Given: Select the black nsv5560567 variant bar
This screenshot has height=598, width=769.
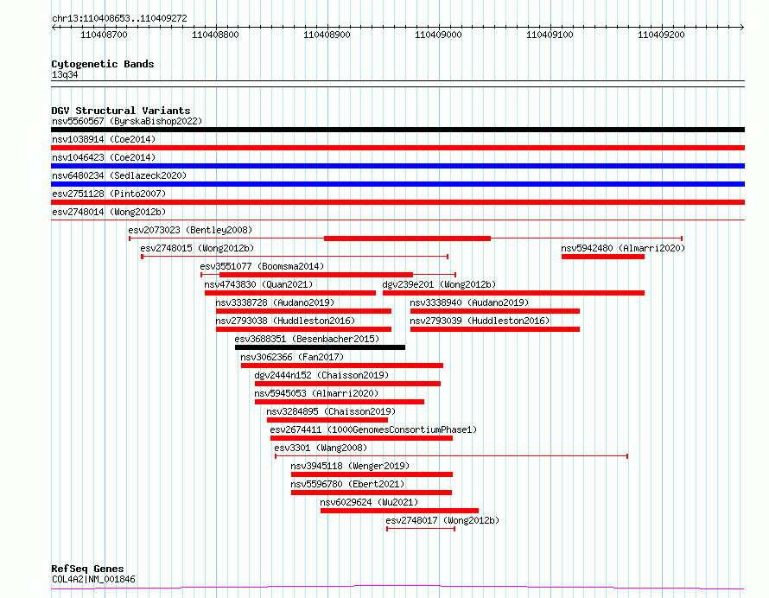Looking at the screenshot, I should [x=397, y=130].
